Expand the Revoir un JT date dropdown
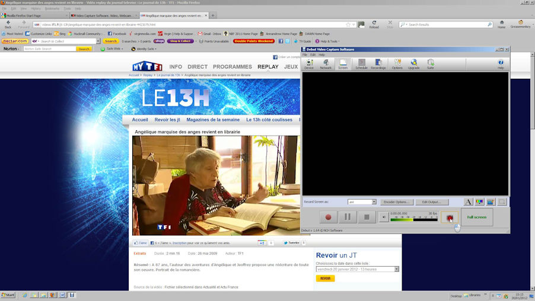The width and height of the screenshot is (535, 301). click(396, 269)
